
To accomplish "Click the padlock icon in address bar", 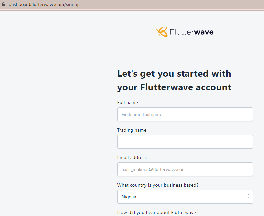I will 4,5.
